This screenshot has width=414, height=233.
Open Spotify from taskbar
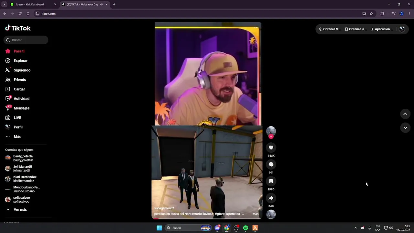pos(245,228)
